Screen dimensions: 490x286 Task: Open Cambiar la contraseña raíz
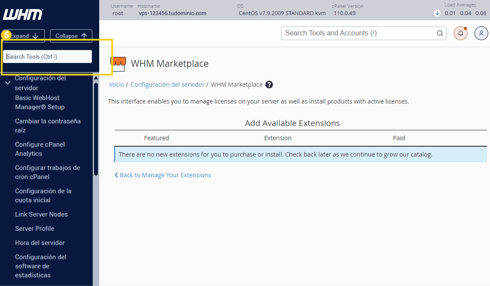[x=48, y=126]
